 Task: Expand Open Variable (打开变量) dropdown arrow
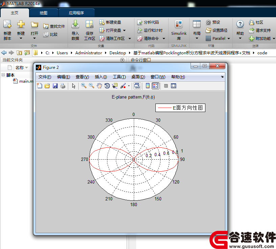click(124, 30)
